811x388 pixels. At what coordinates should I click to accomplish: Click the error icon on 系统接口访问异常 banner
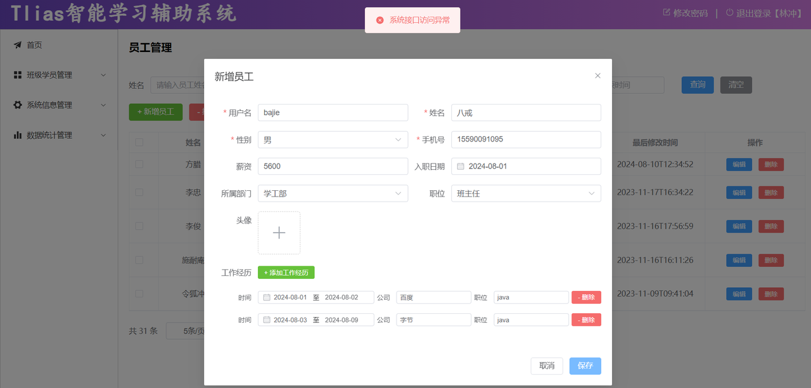[379, 20]
